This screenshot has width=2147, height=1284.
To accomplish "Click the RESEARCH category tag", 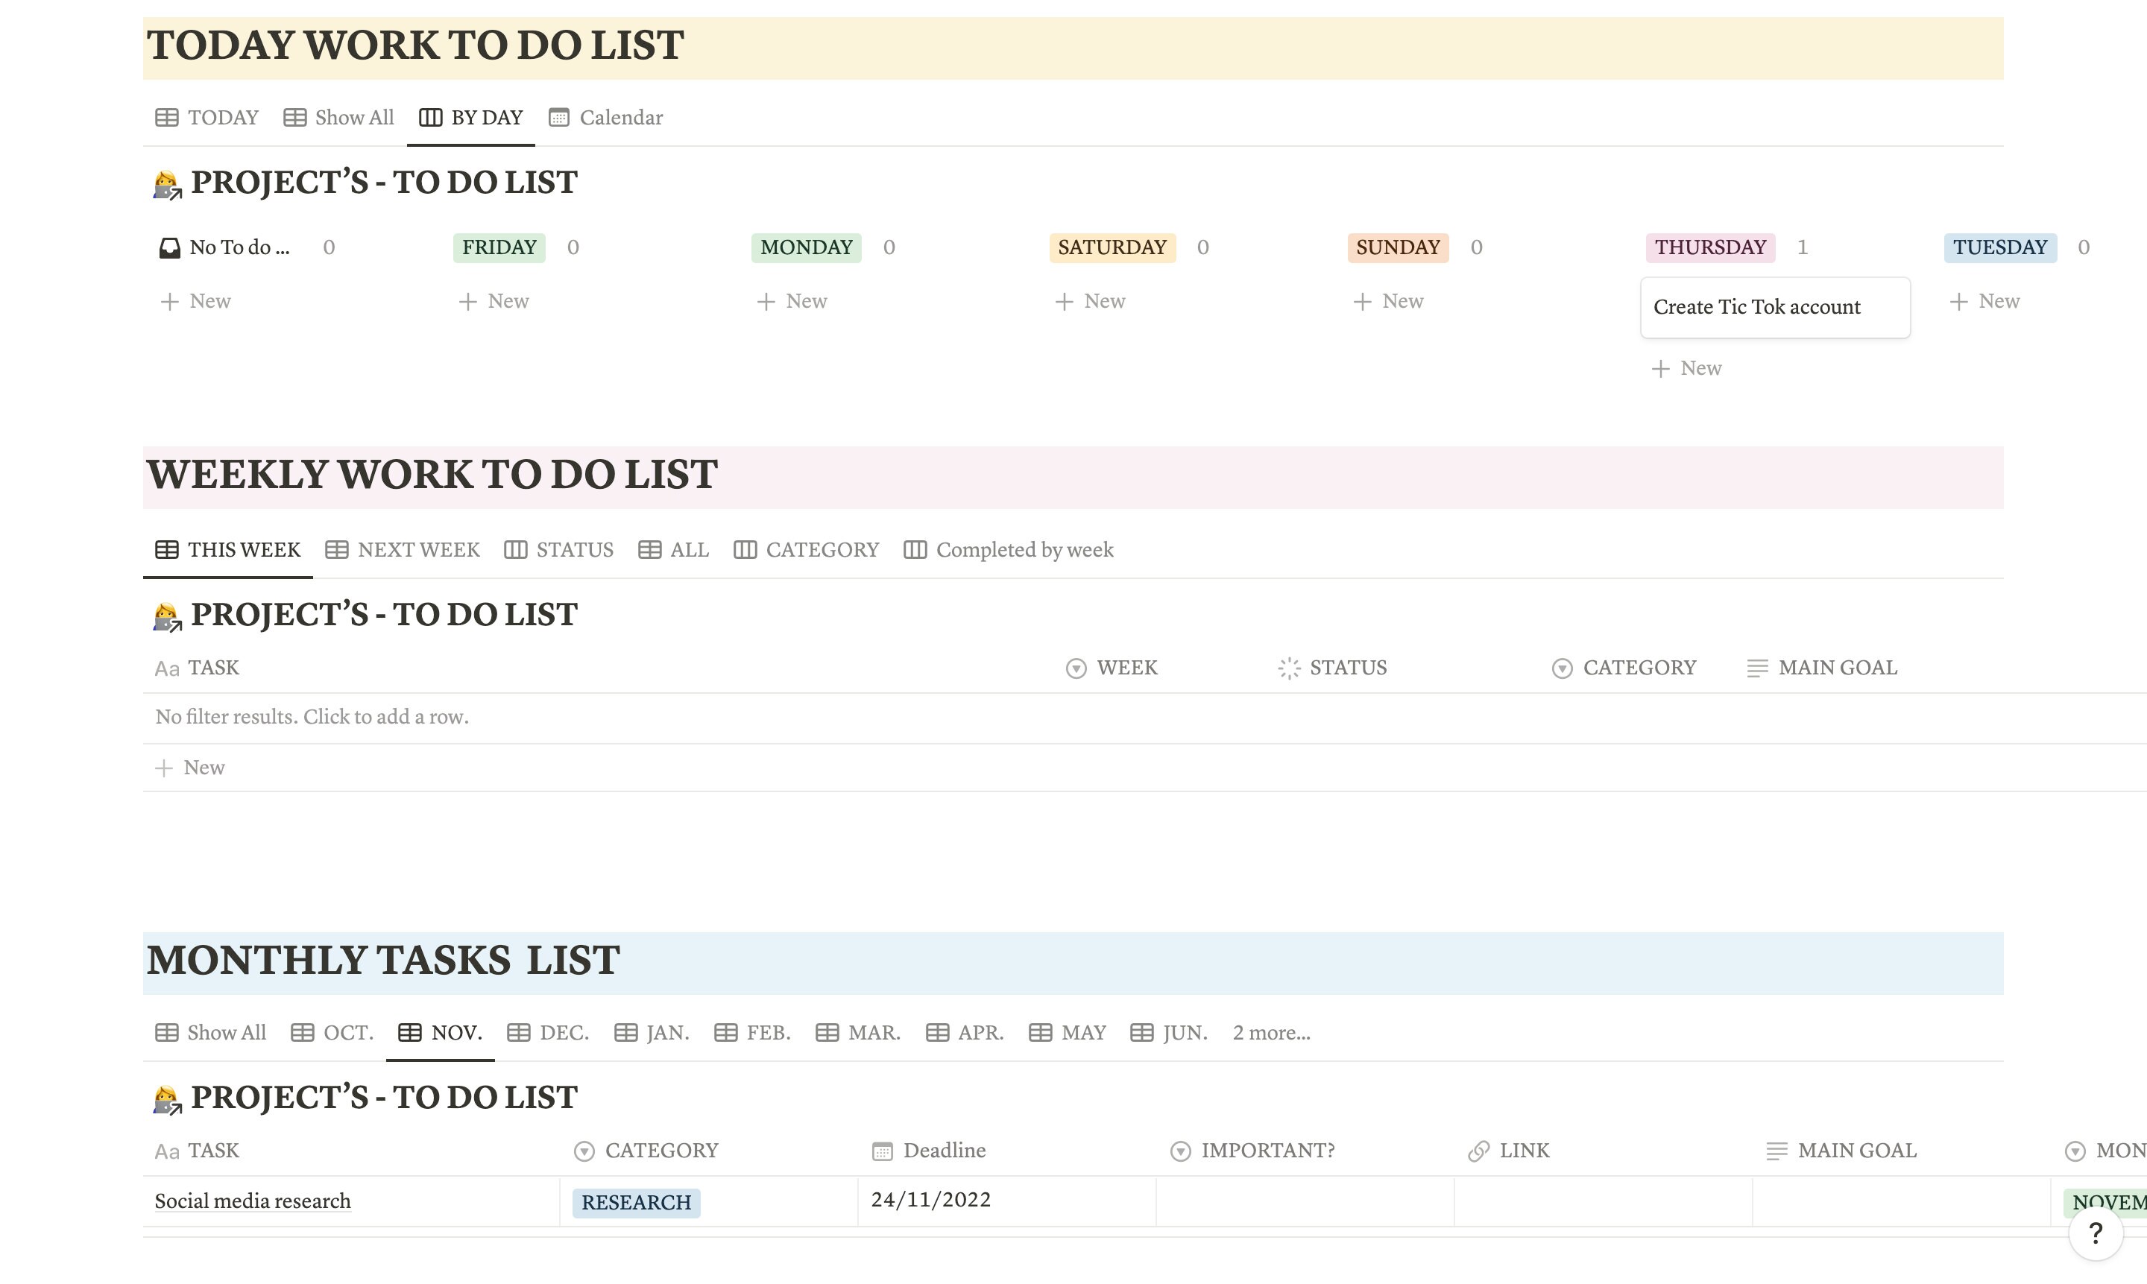I will [x=636, y=1204].
